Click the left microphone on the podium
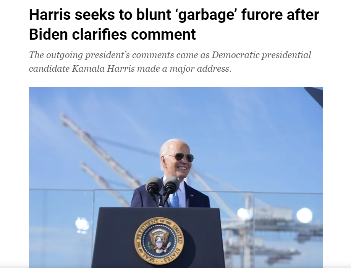Screen dimensions: 351x268 click(x=154, y=185)
